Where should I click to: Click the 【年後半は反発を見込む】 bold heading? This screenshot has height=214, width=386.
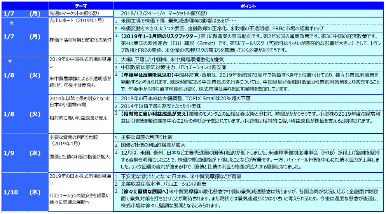coord(147,75)
